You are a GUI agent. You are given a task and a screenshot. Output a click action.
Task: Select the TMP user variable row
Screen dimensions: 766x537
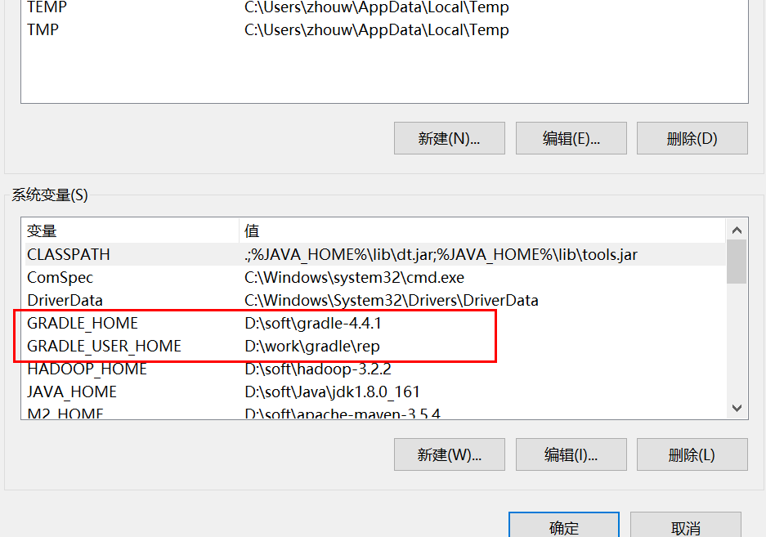384,29
